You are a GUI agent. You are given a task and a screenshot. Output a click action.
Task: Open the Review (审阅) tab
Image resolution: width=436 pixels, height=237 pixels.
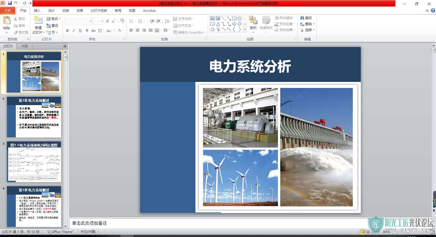tap(118, 11)
